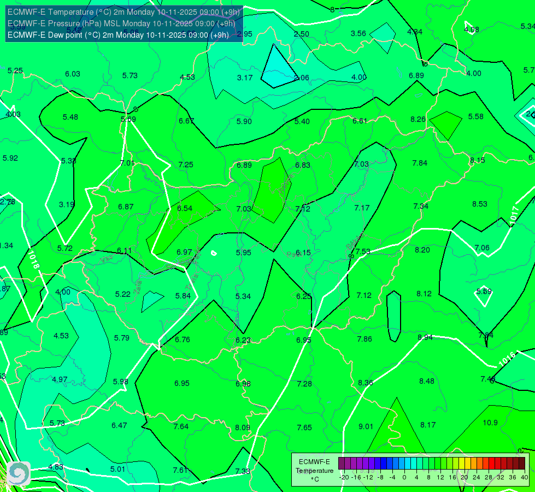This screenshot has height=492, width=535.
Task: Click the 5.59 temperature value
Action: coord(484,291)
